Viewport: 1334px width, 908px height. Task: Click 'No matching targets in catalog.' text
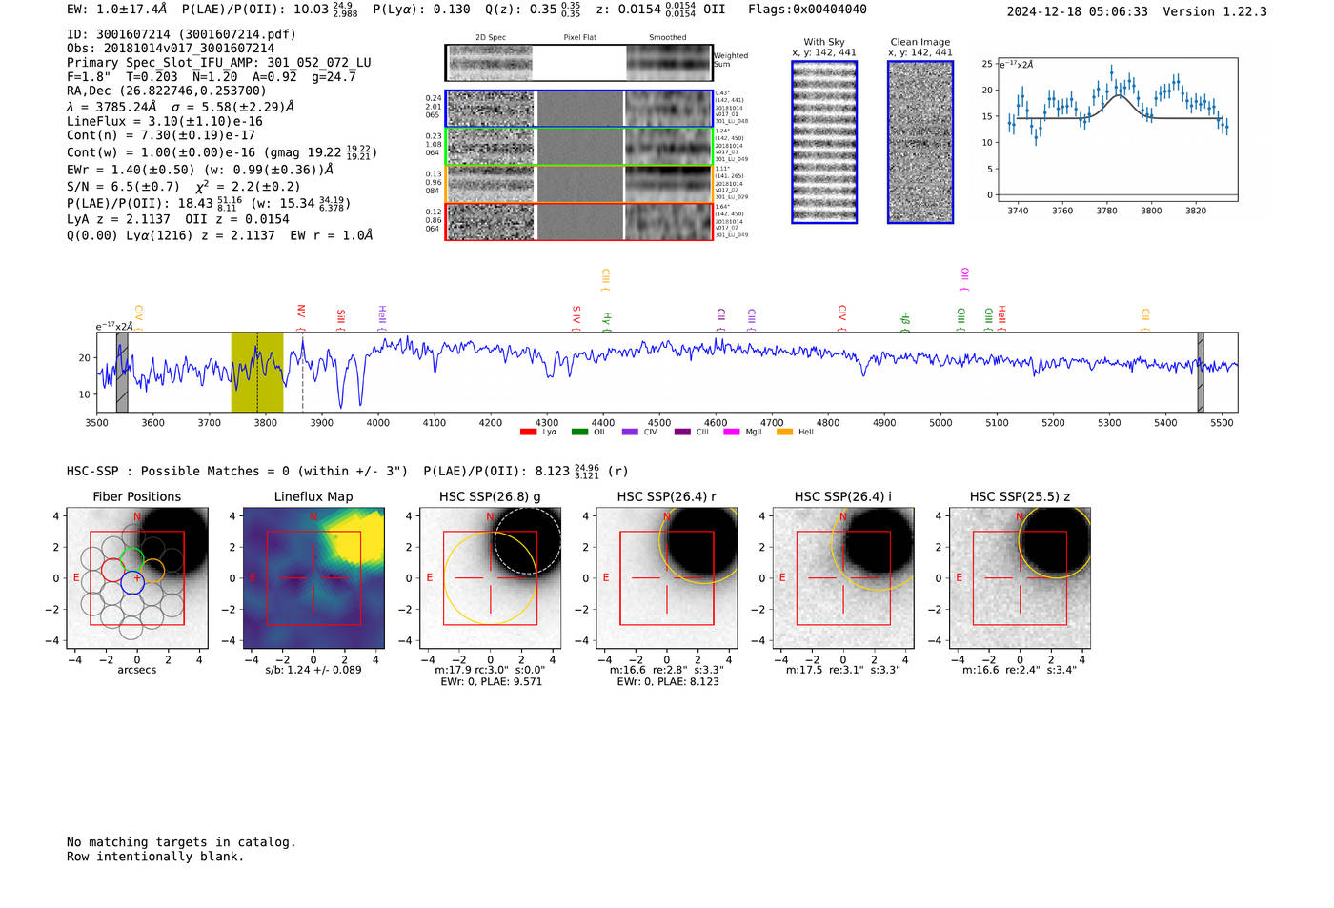181,842
